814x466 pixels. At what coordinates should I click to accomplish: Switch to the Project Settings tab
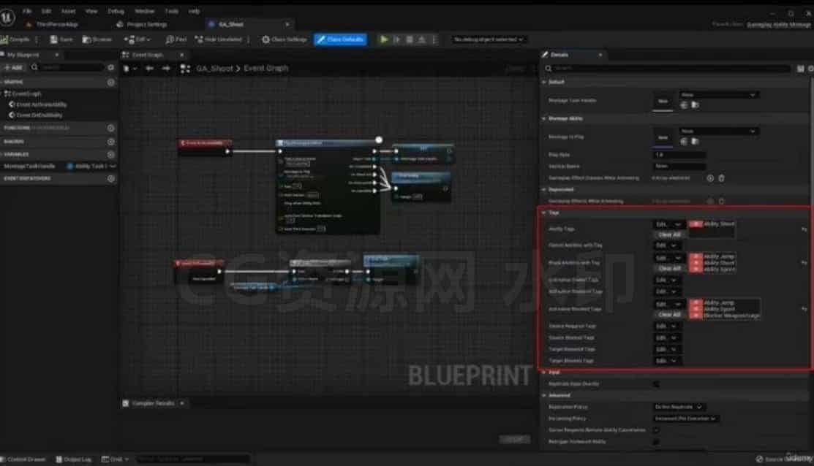point(143,24)
